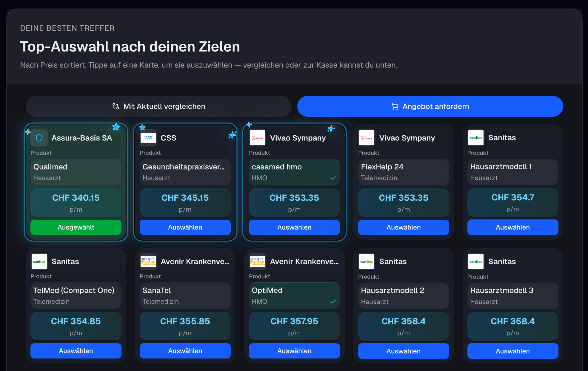Open Mit Aktuell vergleichen comparison
Viewport: 588px width, 371px height.
point(158,106)
